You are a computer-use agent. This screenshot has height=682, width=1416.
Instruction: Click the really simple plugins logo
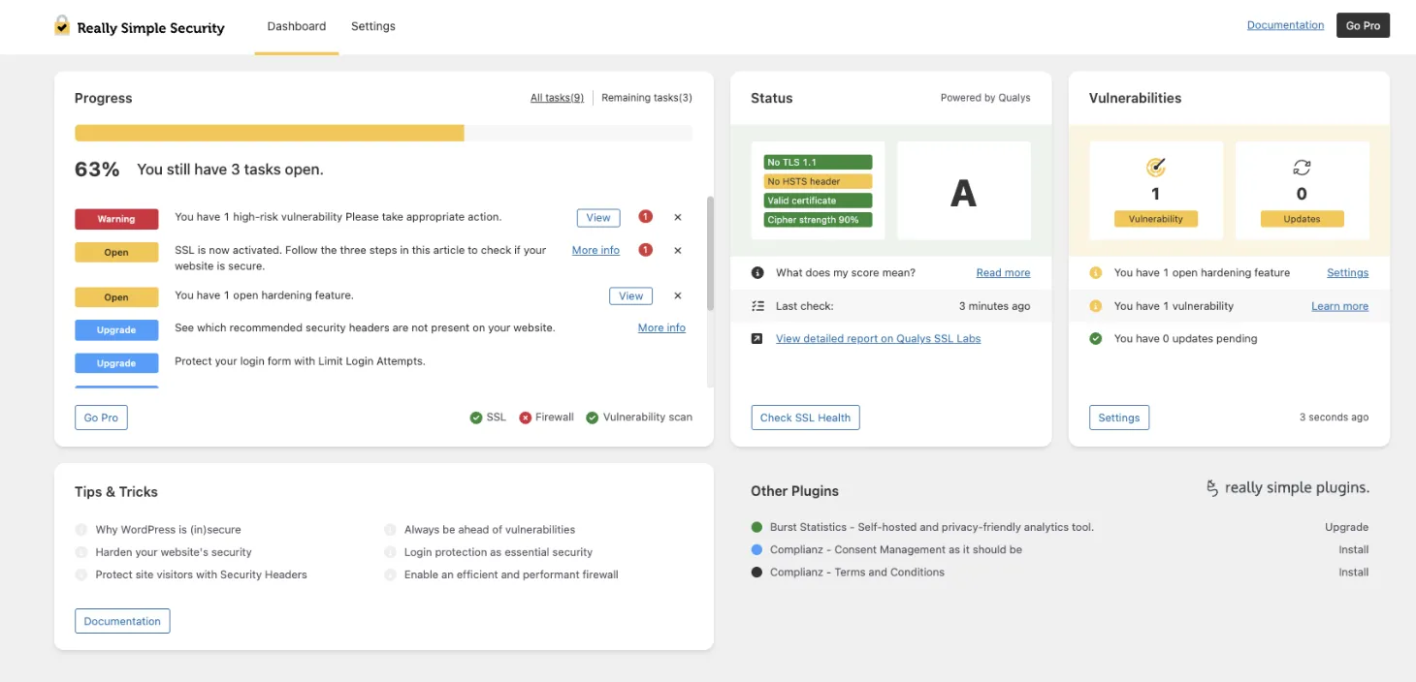click(1287, 488)
